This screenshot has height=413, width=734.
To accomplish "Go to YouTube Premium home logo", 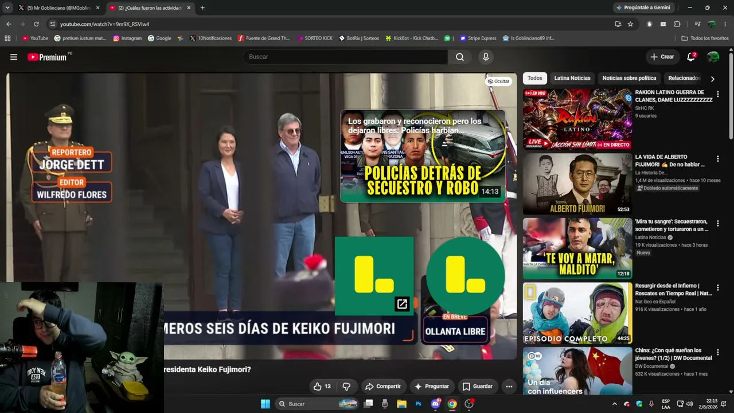I will click(x=48, y=57).
